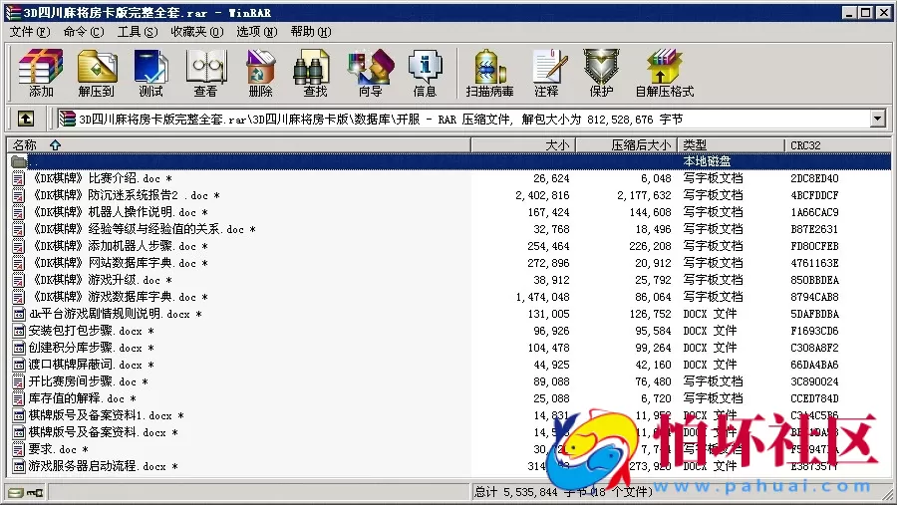Click packed size value 86,064
This screenshot has height=505, width=897.
coord(653,298)
